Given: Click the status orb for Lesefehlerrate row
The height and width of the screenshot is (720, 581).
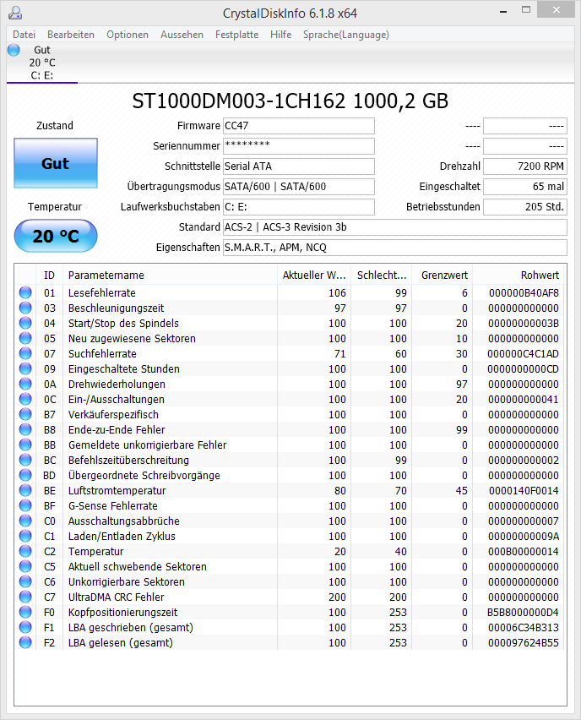Looking at the screenshot, I should 25,292.
